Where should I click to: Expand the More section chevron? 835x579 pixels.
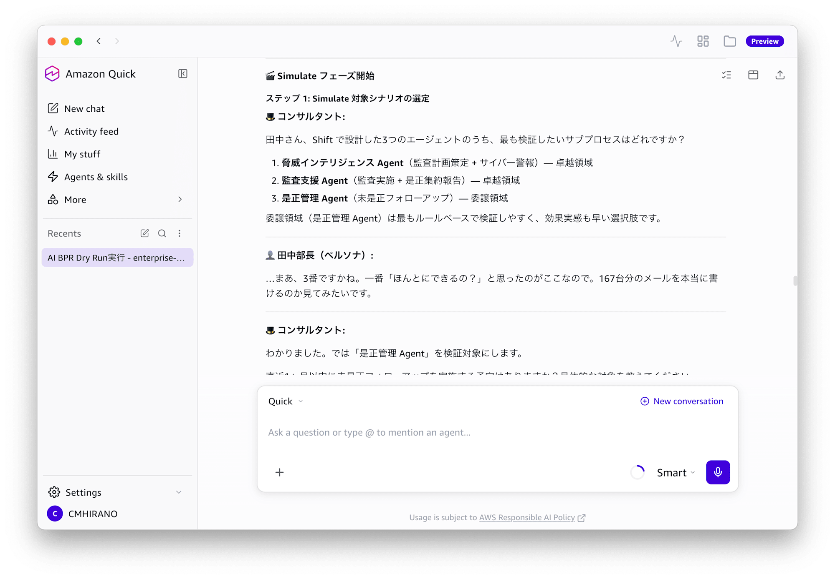click(x=180, y=200)
